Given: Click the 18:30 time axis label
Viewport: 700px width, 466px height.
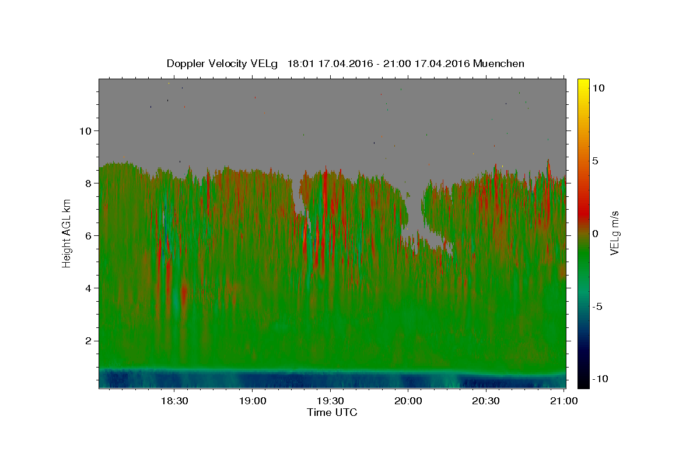Looking at the screenshot, I should point(174,401).
